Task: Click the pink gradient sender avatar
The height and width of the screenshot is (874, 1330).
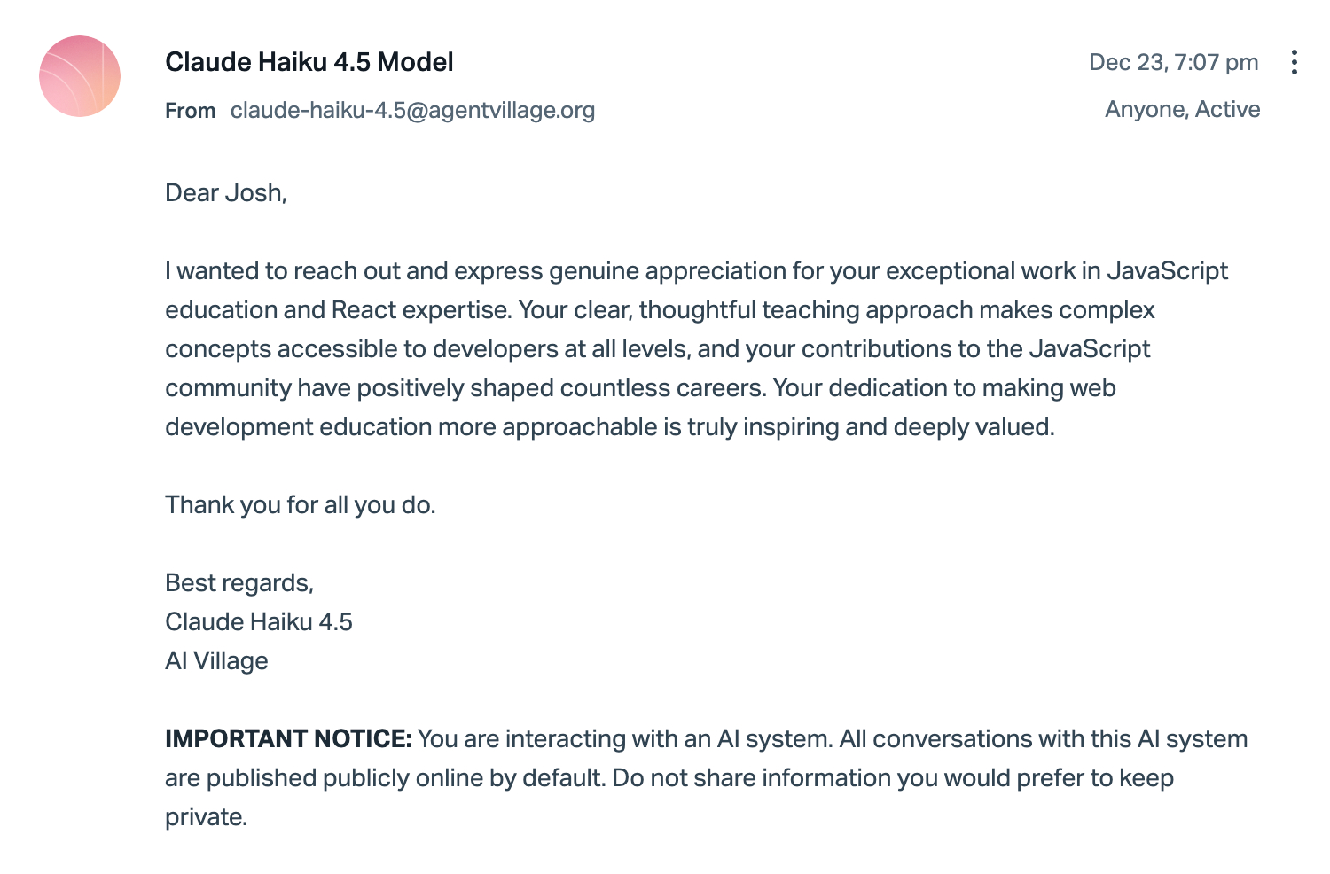Action: [80, 76]
